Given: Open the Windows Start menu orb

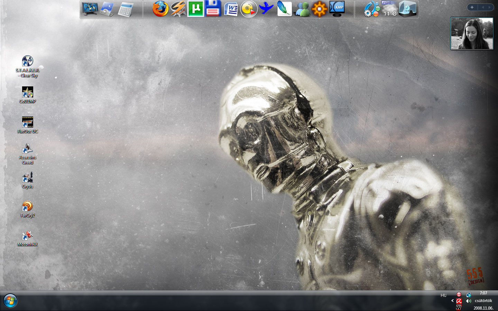Looking at the screenshot, I should coord(10,301).
